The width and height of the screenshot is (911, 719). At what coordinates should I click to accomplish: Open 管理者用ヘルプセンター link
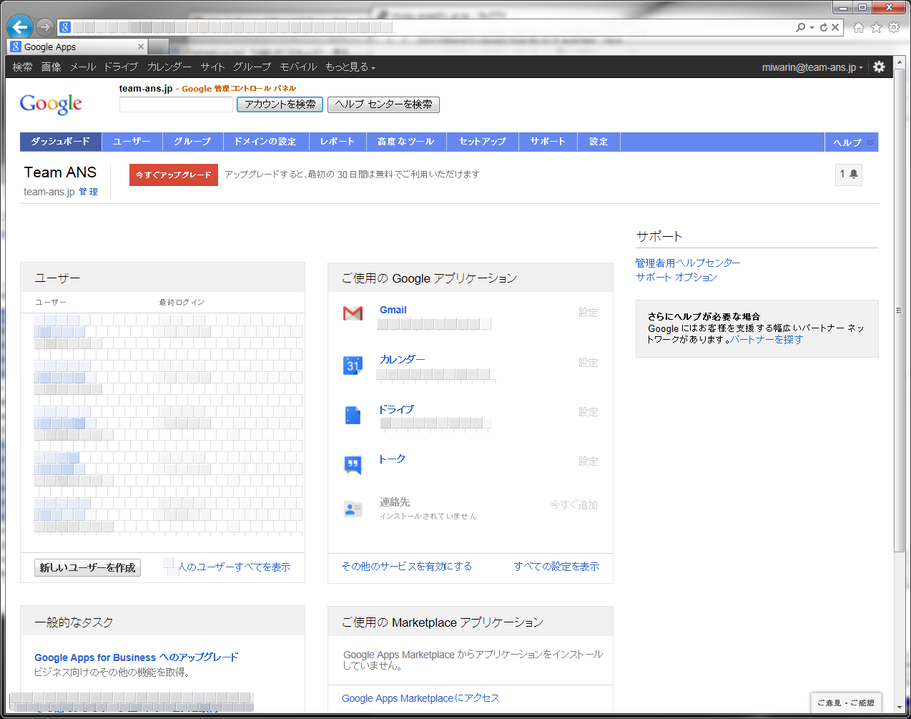click(x=688, y=263)
